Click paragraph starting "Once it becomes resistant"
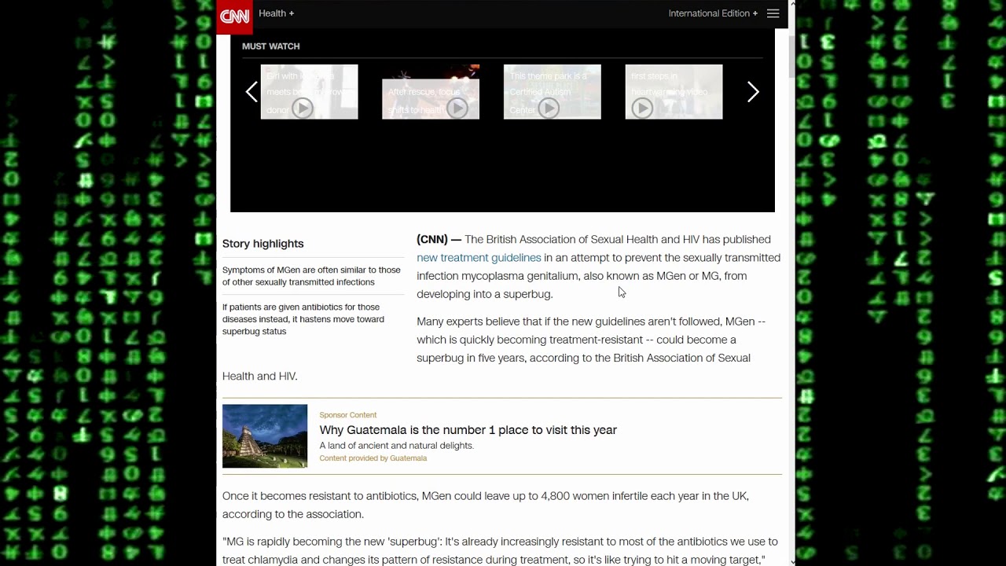1006x566 pixels. tap(486, 505)
